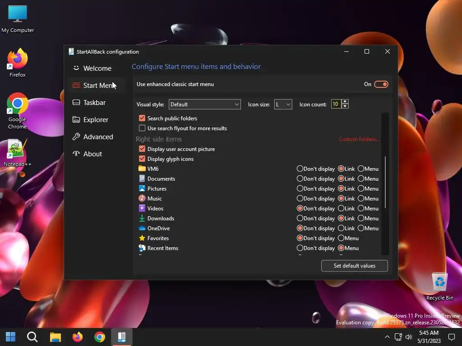The width and height of the screenshot is (462, 346).
Task: Switch to Explorer section
Action: [x=97, y=119]
